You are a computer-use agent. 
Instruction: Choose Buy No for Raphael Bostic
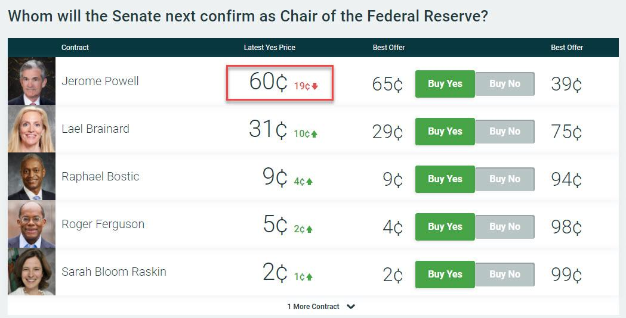505,179
